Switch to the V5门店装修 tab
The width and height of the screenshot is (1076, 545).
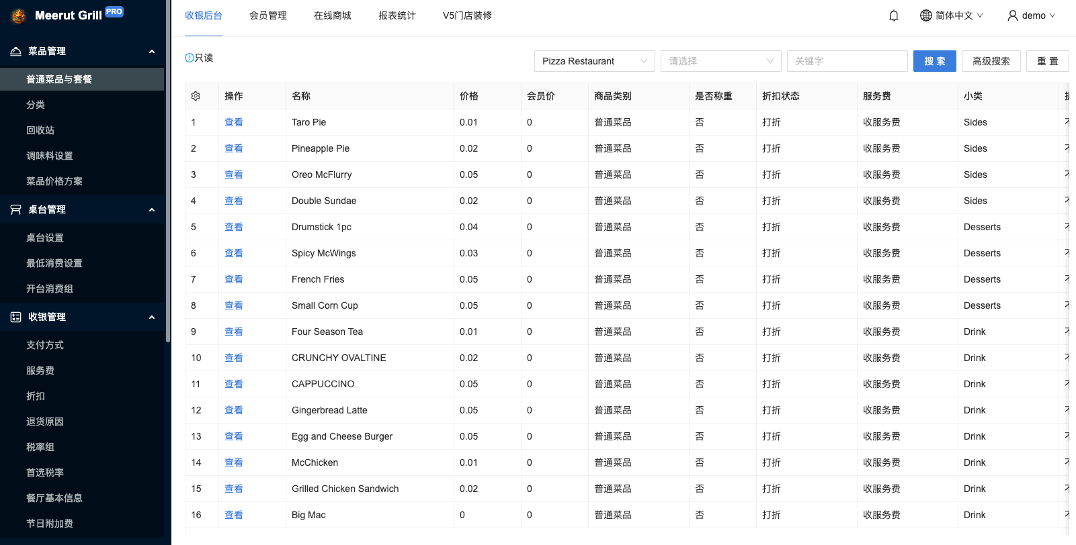pyautogui.click(x=467, y=15)
